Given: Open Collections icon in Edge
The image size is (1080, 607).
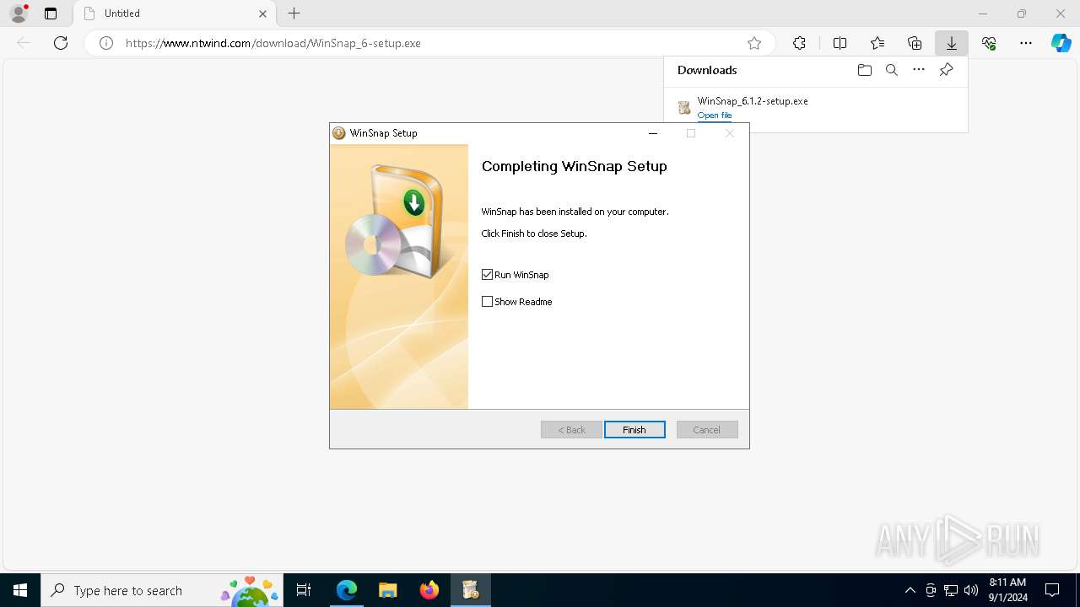Looking at the screenshot, I should pos(915,43).
